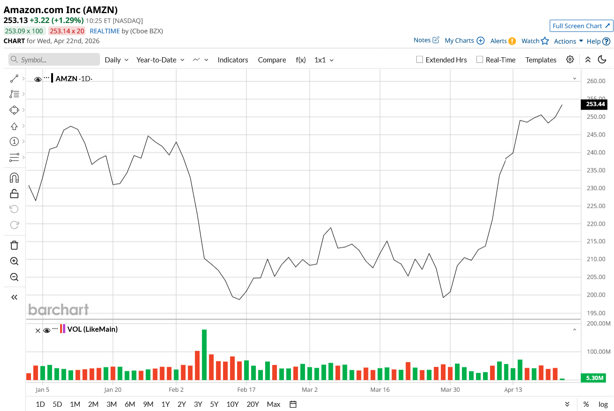Click the Full Screen Chart button
This screenshot has height=411, width=614.
[x=581, y=26]
